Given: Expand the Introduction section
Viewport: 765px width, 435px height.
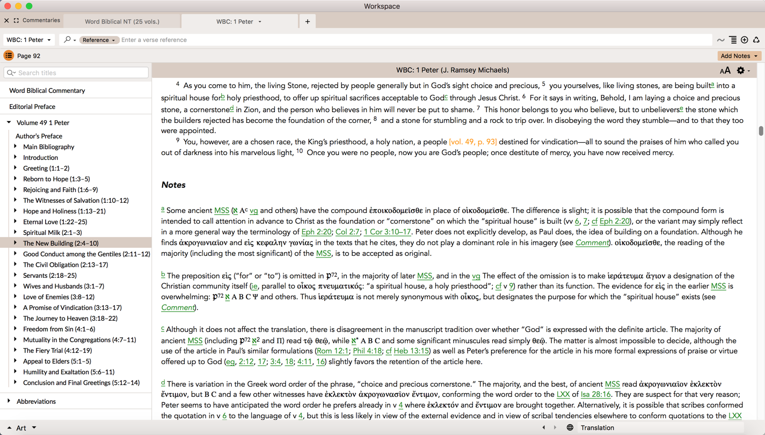Looking at the screenshot, I should [16, 157].
